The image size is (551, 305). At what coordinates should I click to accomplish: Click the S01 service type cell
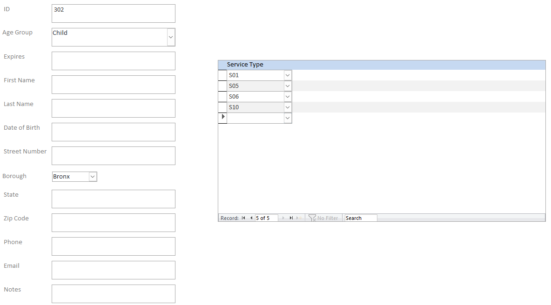pyautogui.click(x=255, y=75)
